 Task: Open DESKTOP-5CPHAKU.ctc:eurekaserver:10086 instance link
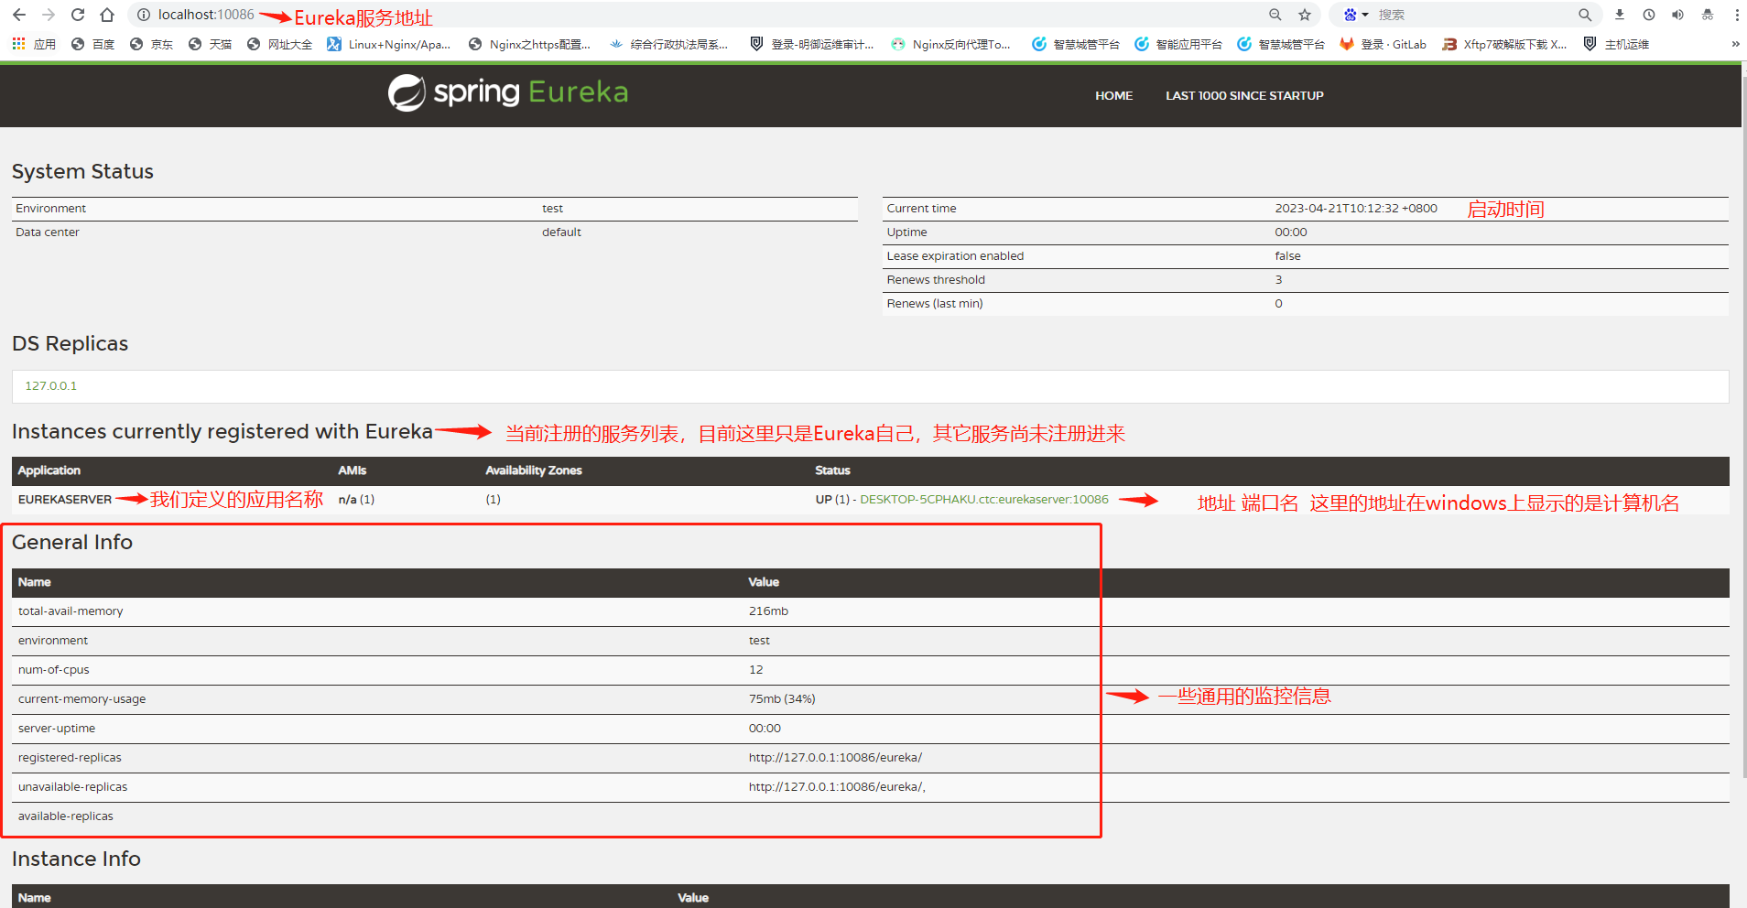984,499
